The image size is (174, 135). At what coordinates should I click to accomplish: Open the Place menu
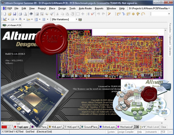(x=52, y=8)
